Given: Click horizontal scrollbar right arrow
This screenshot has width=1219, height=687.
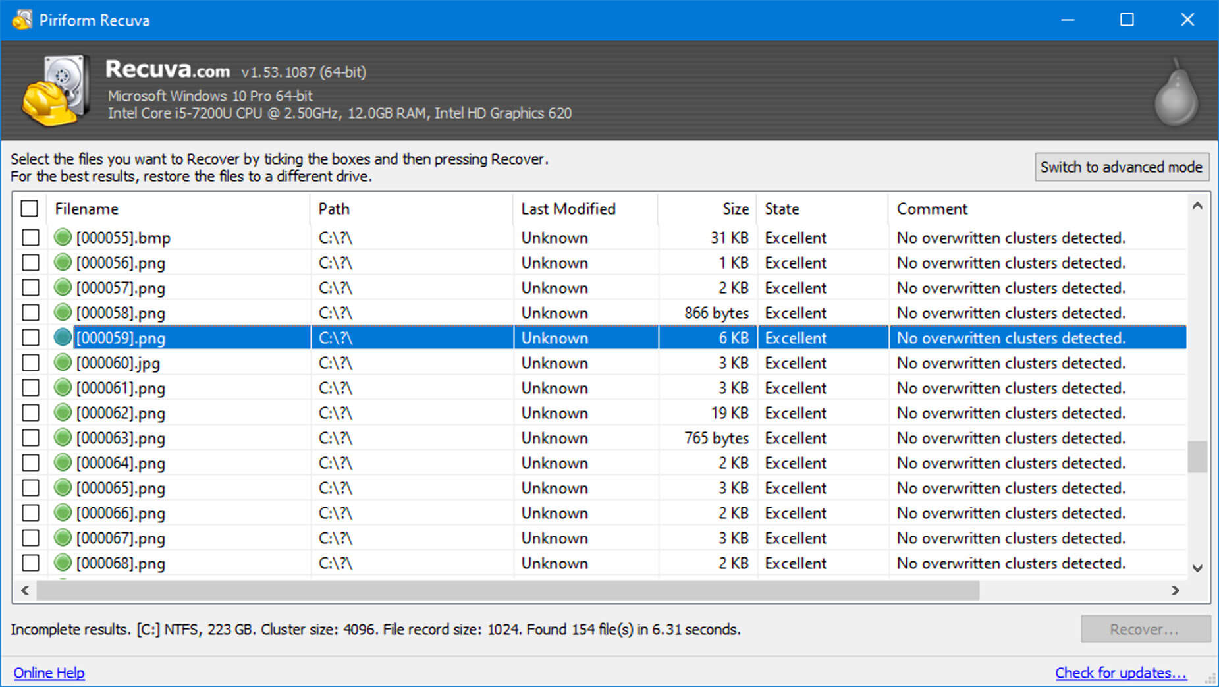Looking at the screenshot, I should click(x=1176, y=590).
